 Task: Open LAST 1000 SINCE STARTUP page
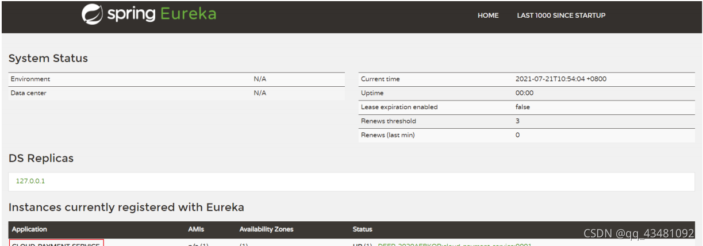561,16
